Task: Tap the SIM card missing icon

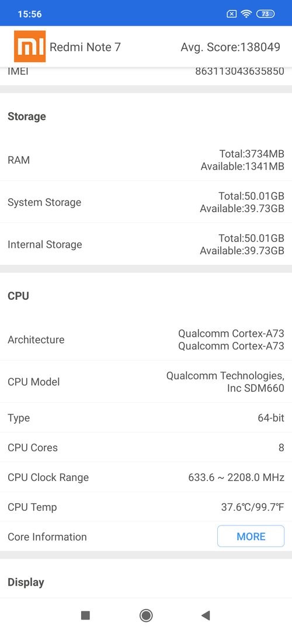Action: point(231,13)
